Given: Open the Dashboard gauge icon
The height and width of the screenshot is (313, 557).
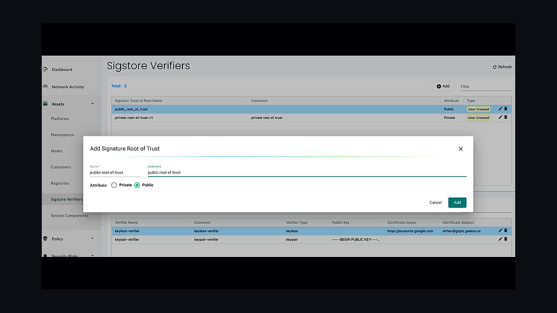Looking at the screenshot, I should click(45, 69).
